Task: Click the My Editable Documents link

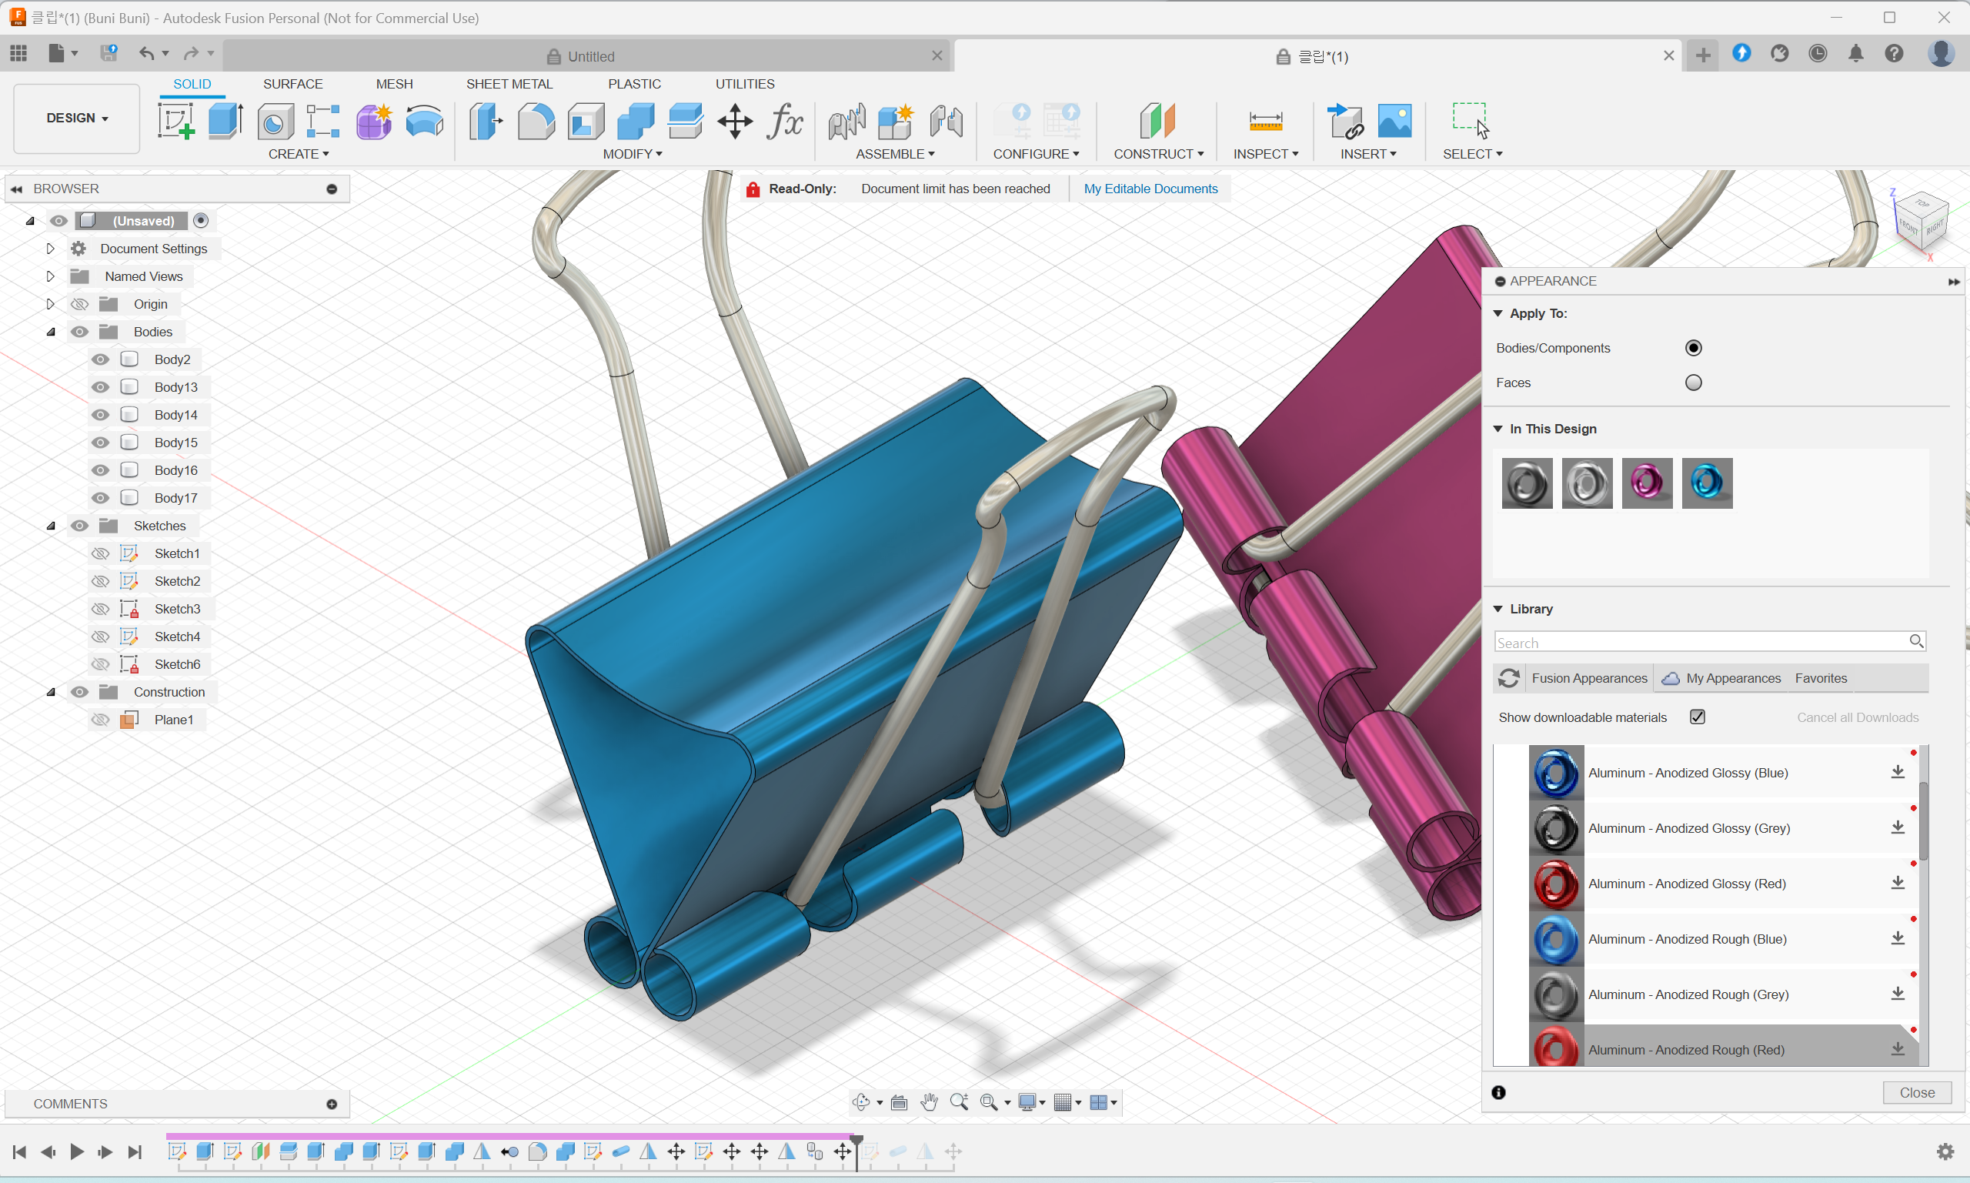Action: click(x=1150, y=189)
